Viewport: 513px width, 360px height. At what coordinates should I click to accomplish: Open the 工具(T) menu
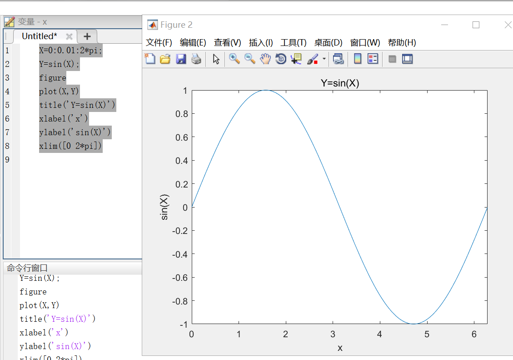(293, 42)
